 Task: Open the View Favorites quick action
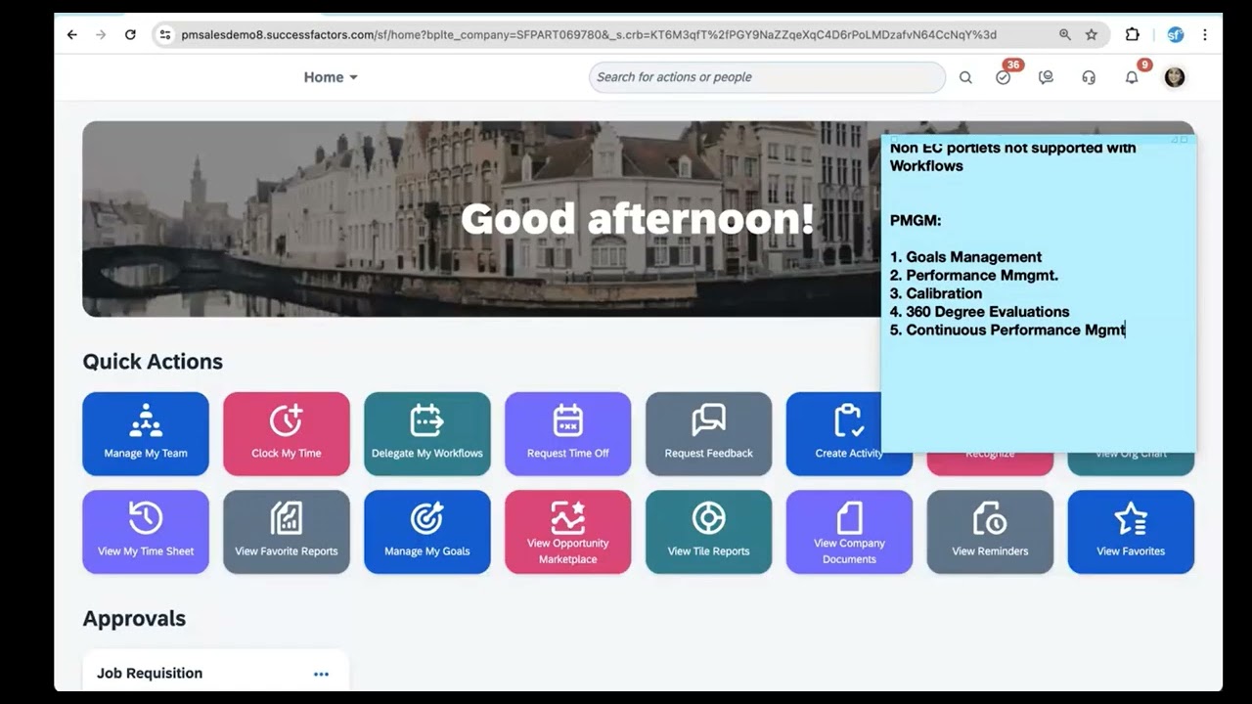point(1132,532)
